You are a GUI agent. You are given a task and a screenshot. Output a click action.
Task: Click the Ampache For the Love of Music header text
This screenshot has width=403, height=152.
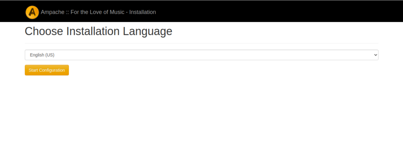tap(98, 12)
